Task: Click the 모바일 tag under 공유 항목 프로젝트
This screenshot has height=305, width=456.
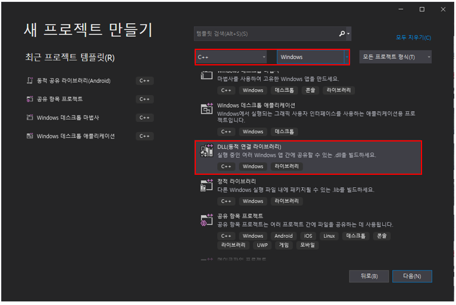Action: (307, 245)
